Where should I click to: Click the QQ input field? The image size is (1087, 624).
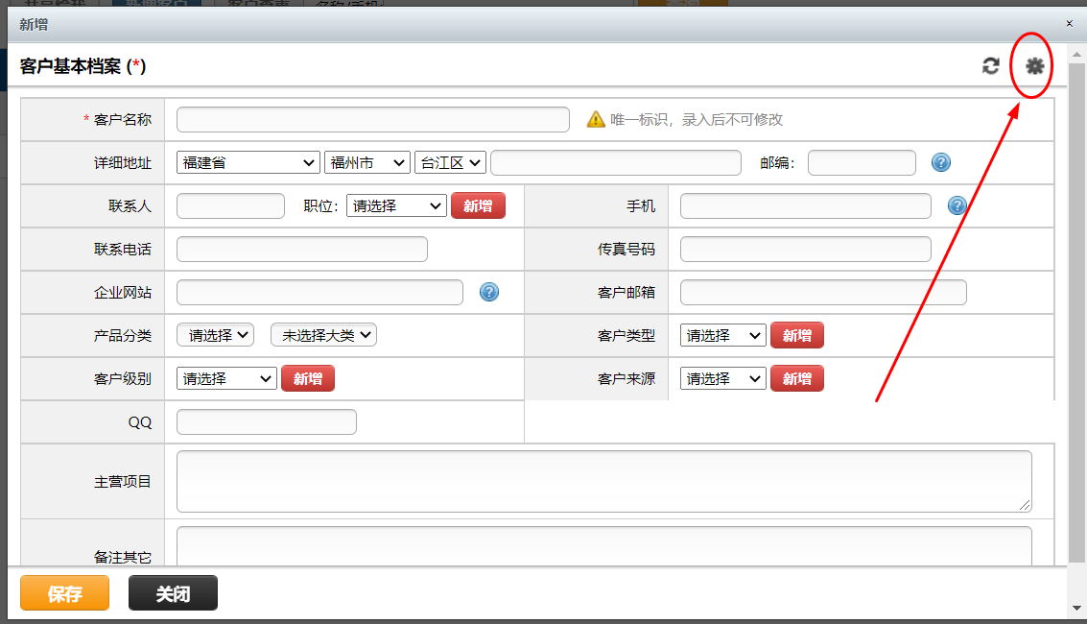267,421
